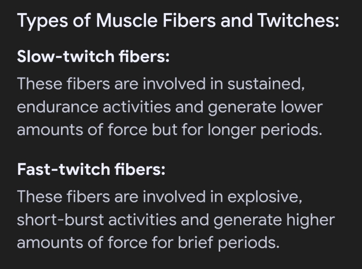Click the word 'Muscle' in the title
Screen dimensions: 362x269
pyautogui.click(x=127, y=20)
